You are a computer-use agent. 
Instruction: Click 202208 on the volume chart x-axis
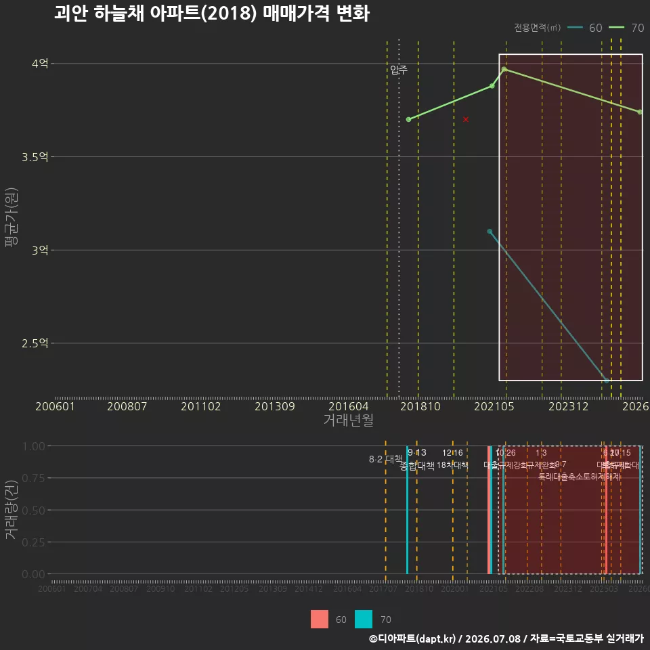click(529, 588)
